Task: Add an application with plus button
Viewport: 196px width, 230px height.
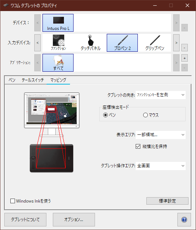Action: point(185,58)
